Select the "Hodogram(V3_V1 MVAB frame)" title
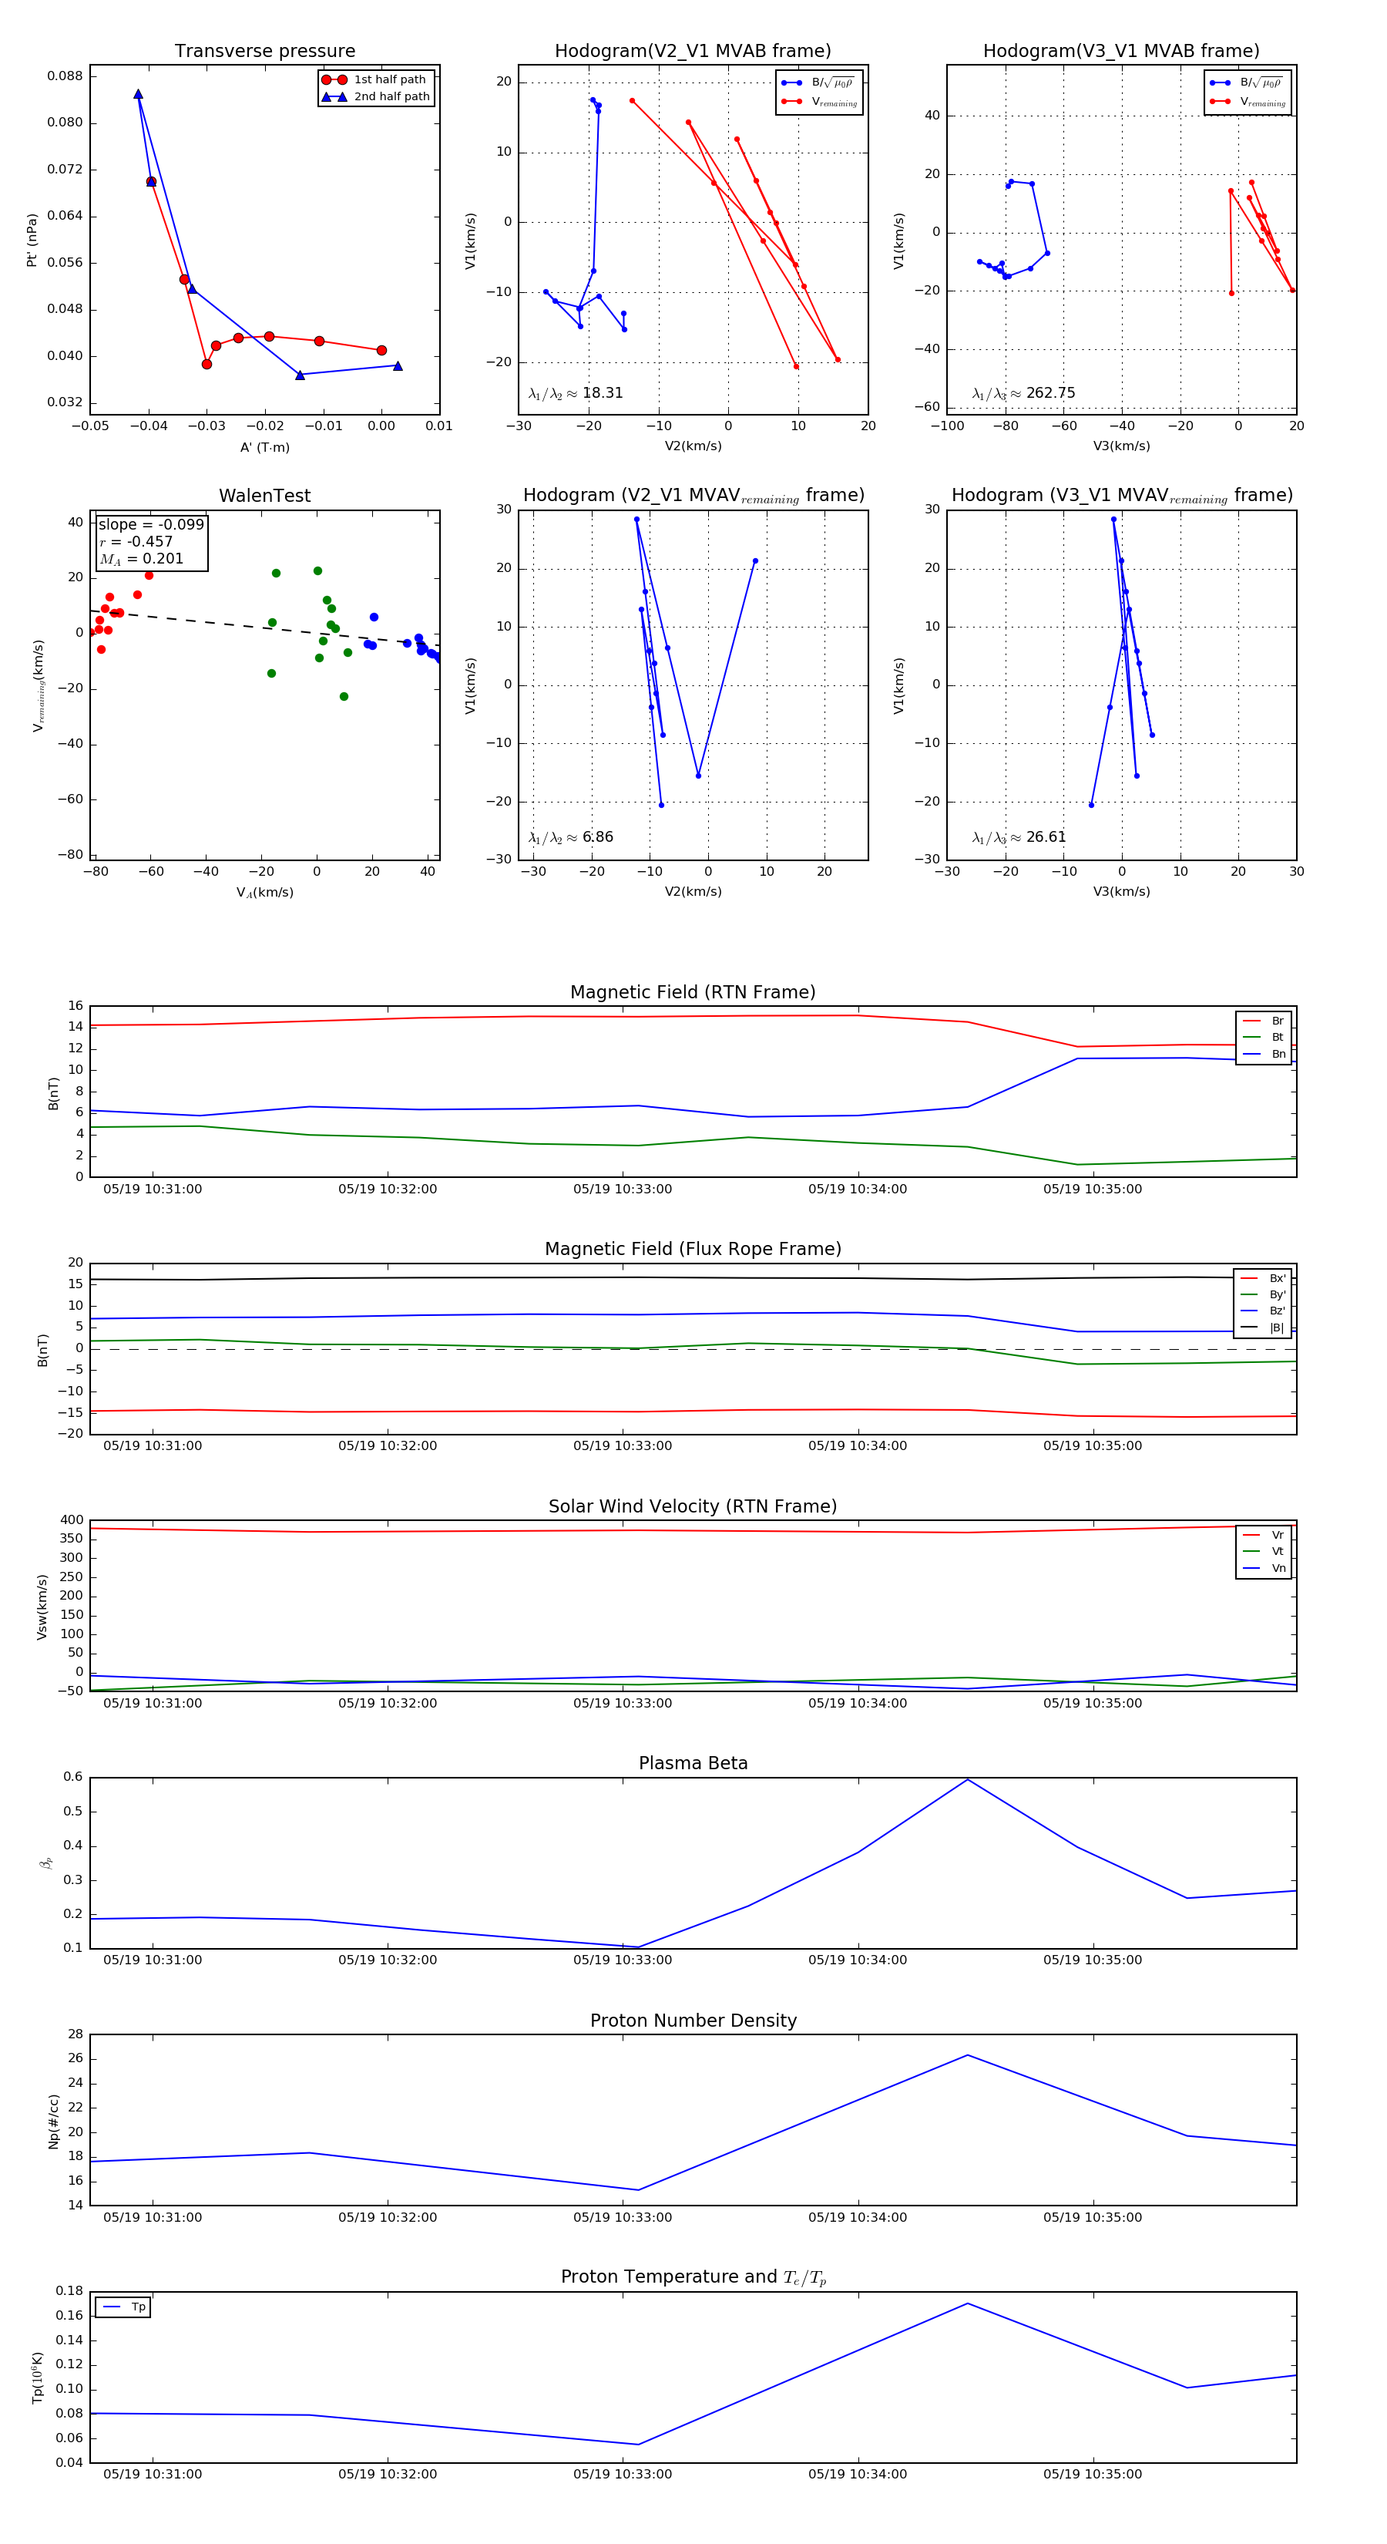The height and width of the screenshot is (2544, 1387). pos(1121,52)
